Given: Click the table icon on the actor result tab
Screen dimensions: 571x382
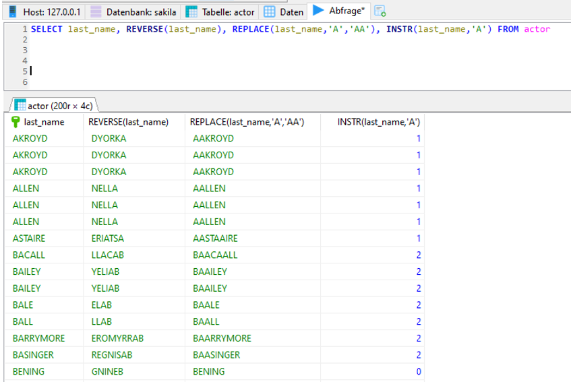Looking at the screenshot, I should (20, 105).
